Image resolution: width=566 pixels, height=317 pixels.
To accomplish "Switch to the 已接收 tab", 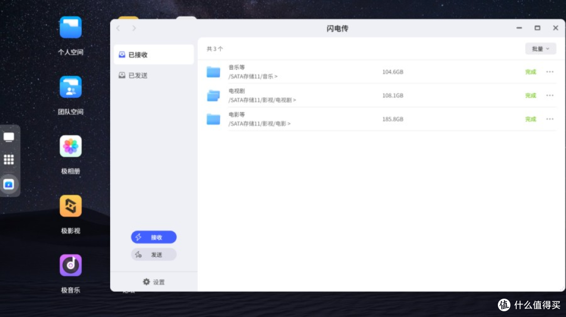I will tap(154, 55).
